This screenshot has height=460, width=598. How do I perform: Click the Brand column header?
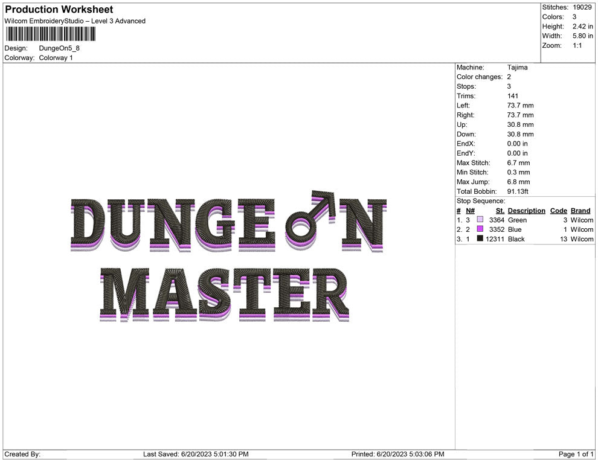(x=580, y=210)
